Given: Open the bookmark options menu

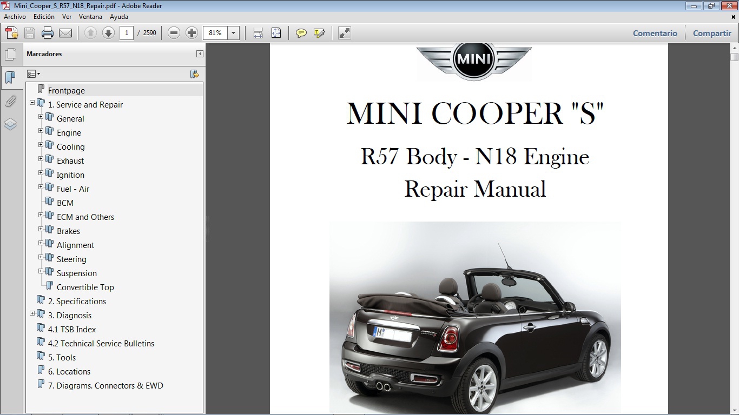Looking at the screenshot, I should pyautogui.click(x=34, y=73).
